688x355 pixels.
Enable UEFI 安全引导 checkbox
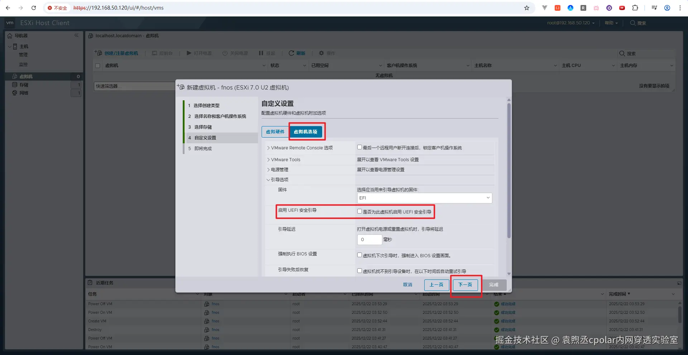pos(359,211)
